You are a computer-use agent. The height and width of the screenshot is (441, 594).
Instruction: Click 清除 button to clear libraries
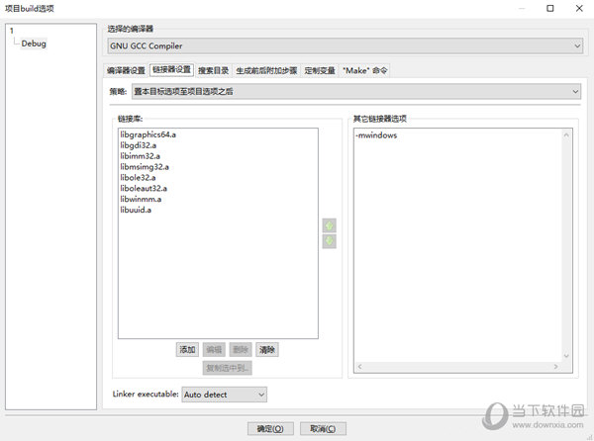pyautogui.click(x=266, y=349)
